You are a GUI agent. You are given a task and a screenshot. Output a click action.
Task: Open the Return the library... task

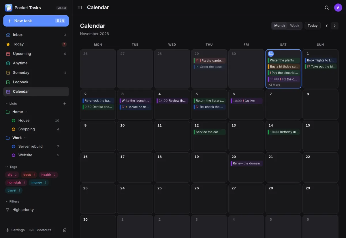pos(209,101)
